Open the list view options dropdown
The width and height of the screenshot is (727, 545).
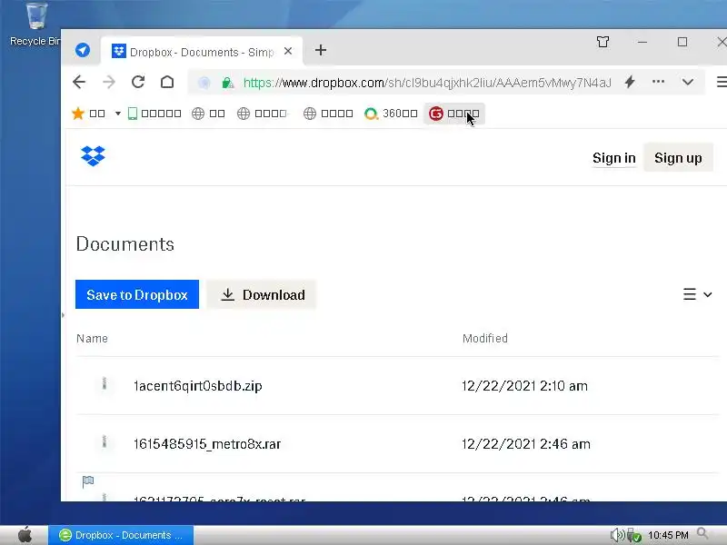(697, 294)
